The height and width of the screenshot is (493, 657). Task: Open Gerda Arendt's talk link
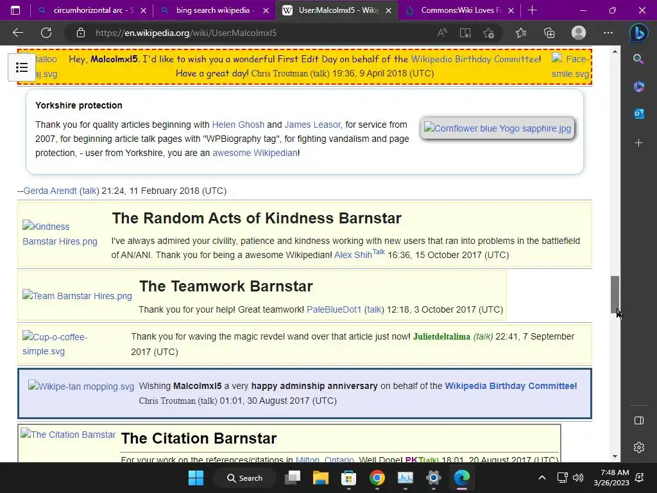coord(89,191)
